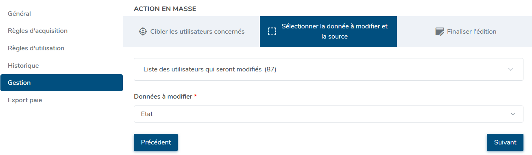The height and width of the screenshot is (155, 532).
Task: Click the Etat value in the Données à modifier field
Action: coord(147,114)
